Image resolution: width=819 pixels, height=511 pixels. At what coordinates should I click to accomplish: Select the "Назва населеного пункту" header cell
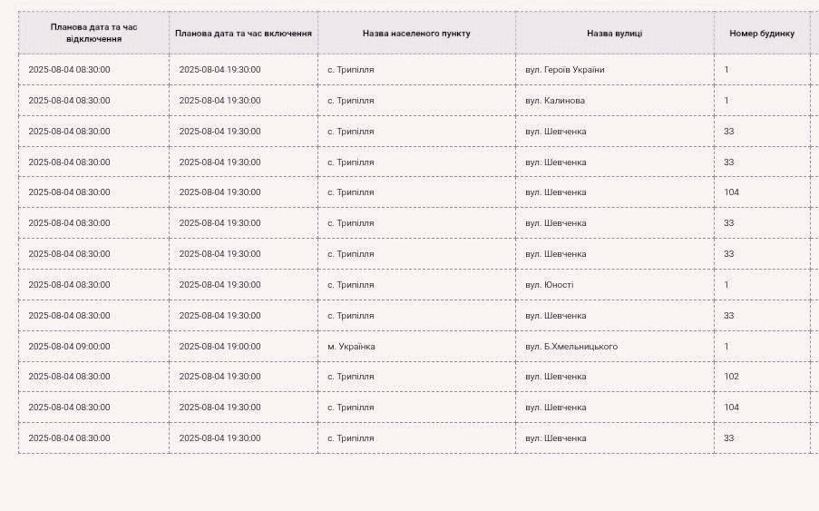416,34
